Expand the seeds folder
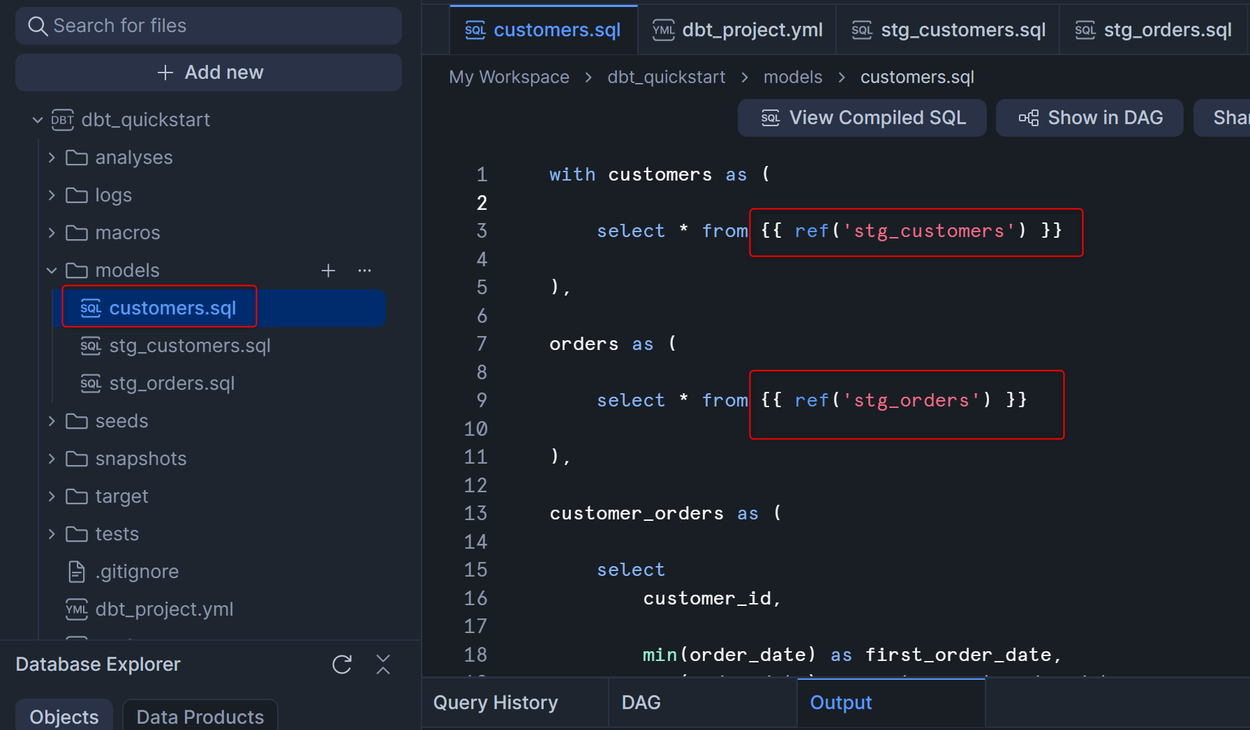 point(52,421)
